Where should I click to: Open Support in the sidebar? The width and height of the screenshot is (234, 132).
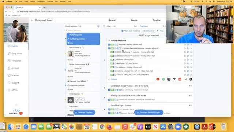tap(13, 83)
